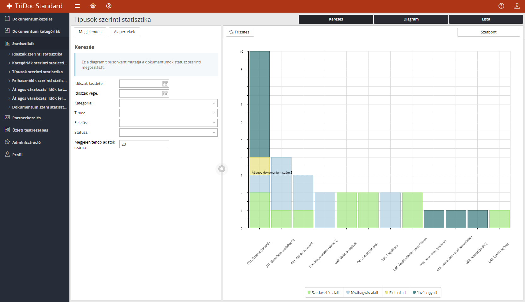Toggle Elutasított legend series

[396, 293]
